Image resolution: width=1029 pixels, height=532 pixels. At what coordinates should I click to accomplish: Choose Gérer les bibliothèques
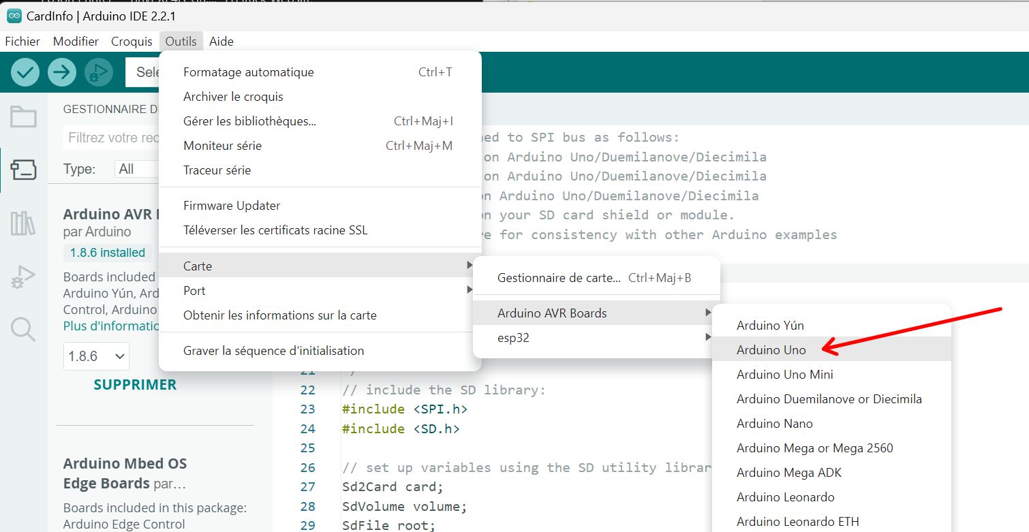tap(320, 121)
